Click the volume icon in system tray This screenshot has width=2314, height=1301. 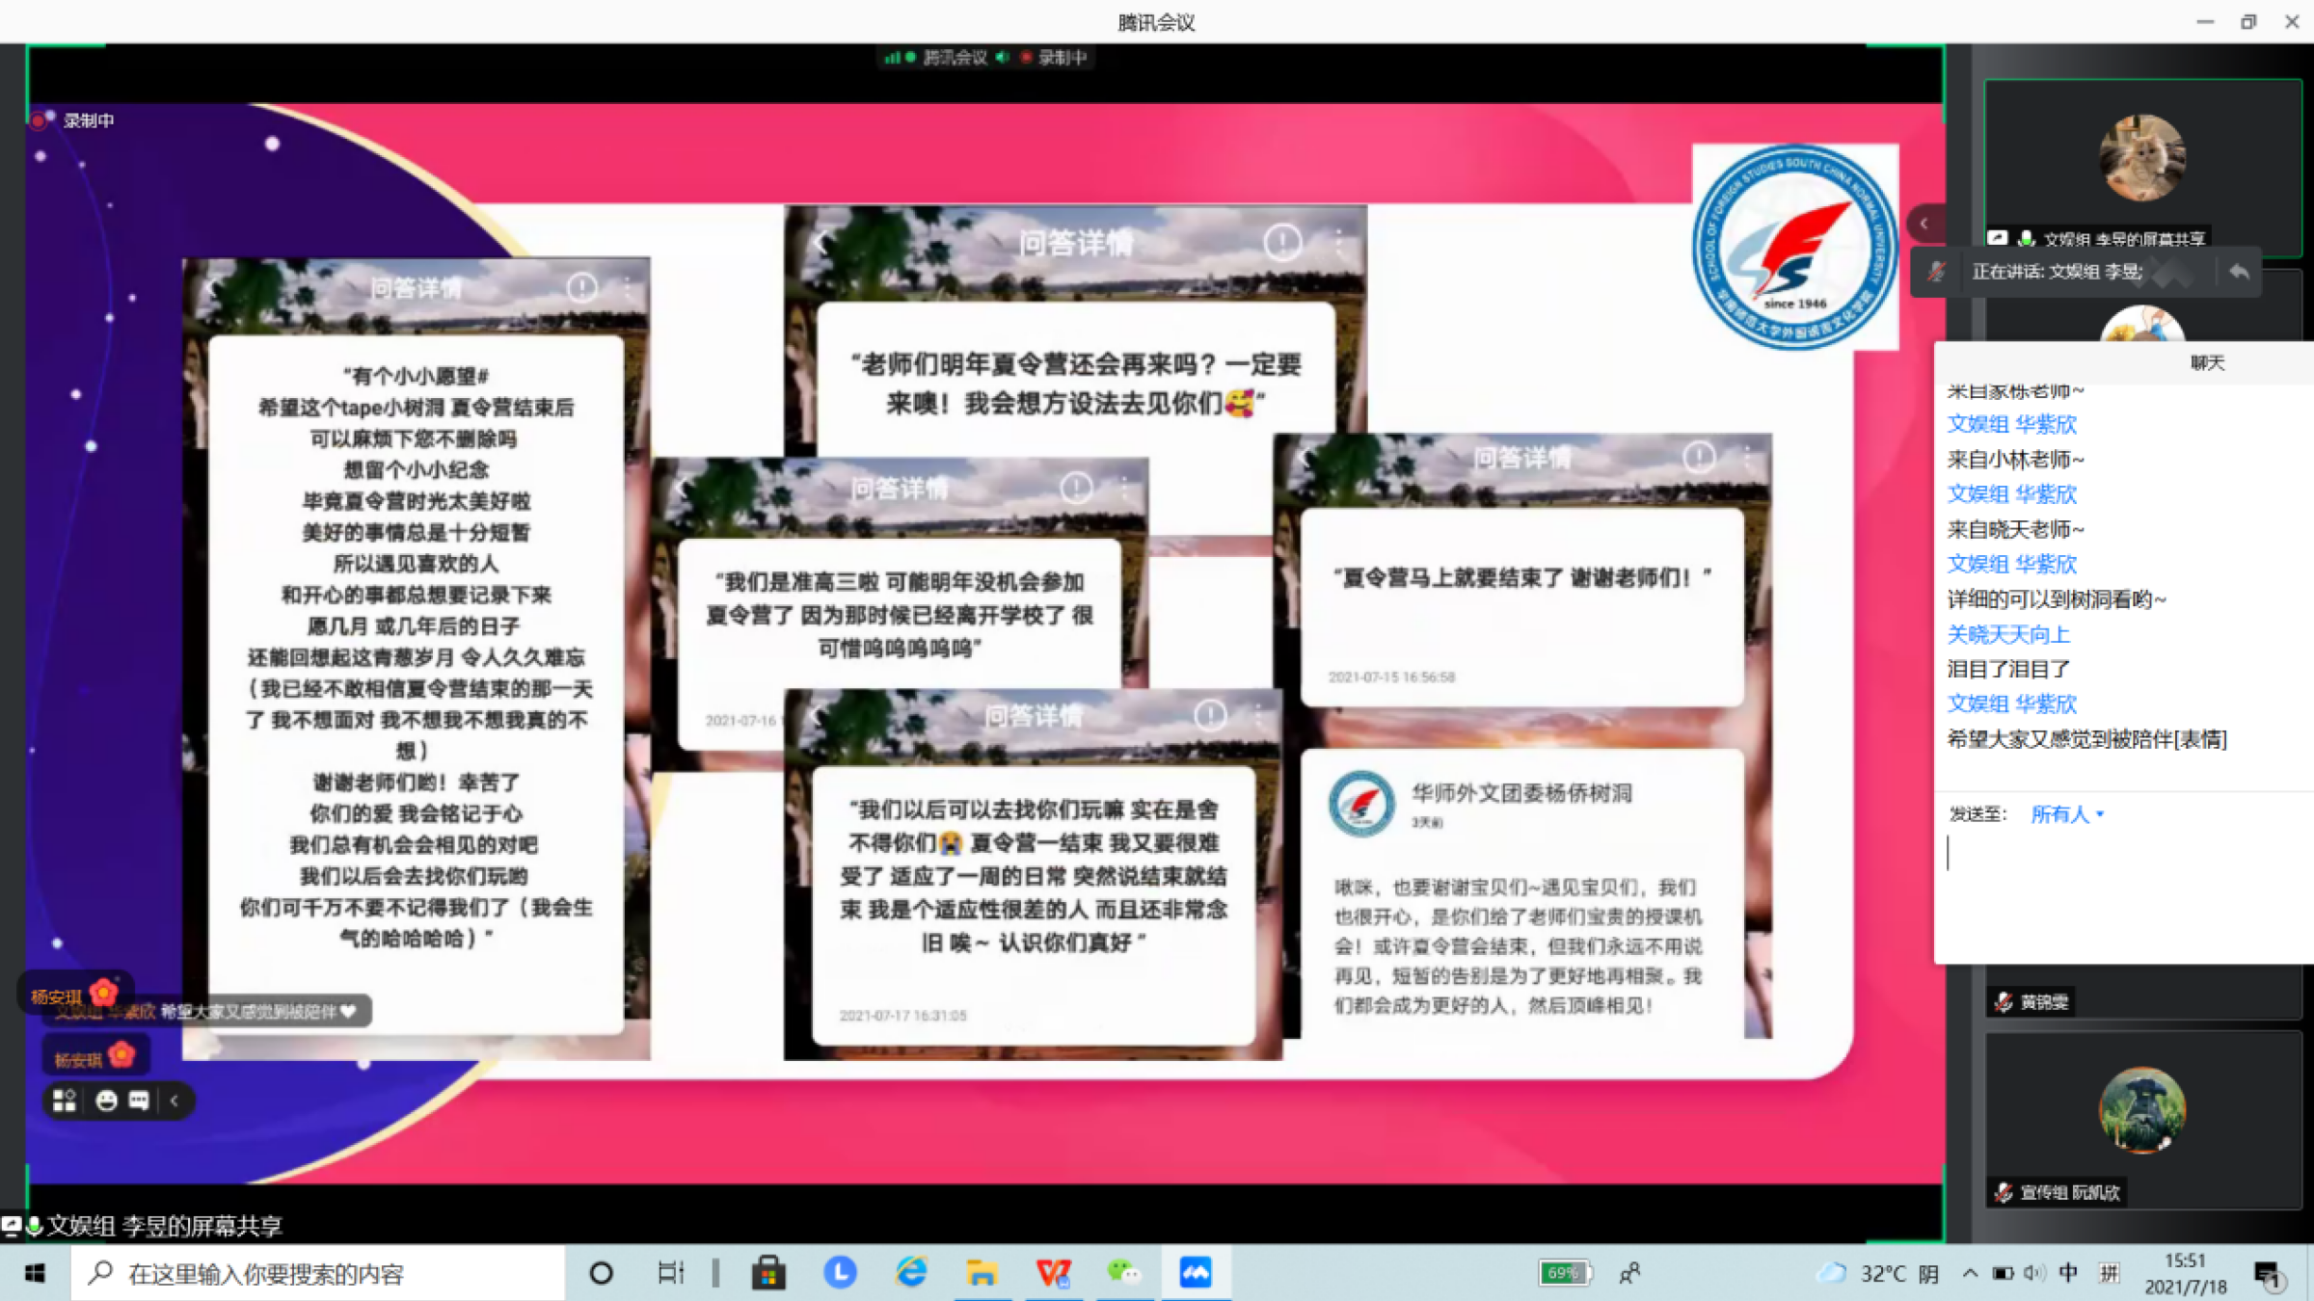2034,1274
